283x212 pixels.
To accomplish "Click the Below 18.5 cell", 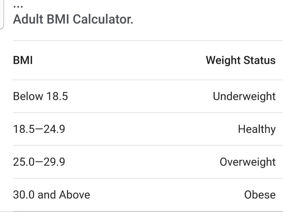I will pyautogui.click(x=40, y=96).
